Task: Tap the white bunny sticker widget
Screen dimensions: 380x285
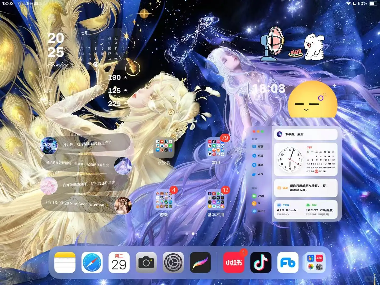Action: pos(314,46)
